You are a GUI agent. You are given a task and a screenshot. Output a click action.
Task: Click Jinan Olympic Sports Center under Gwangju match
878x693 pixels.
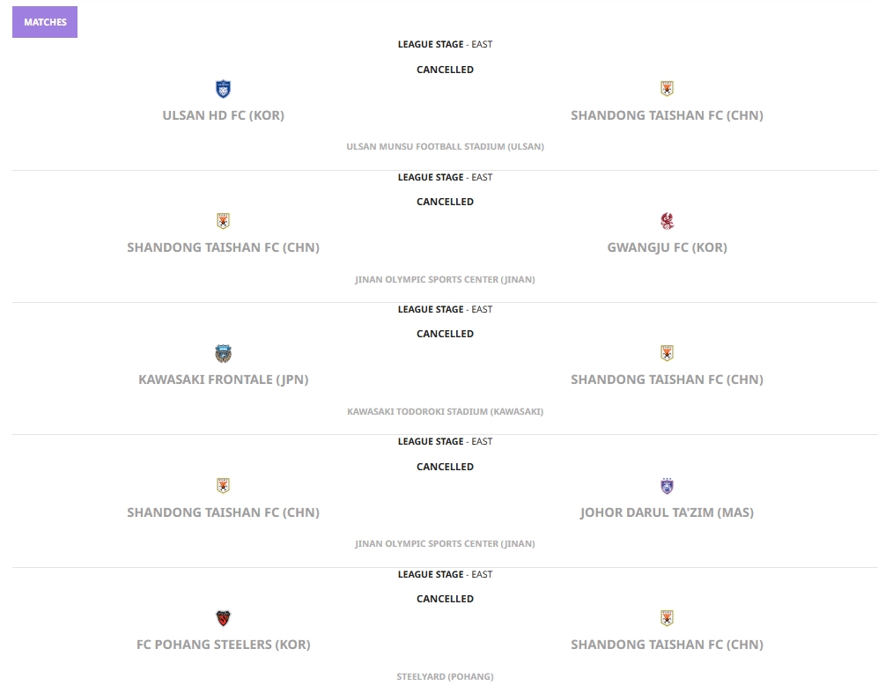(445, 279)
